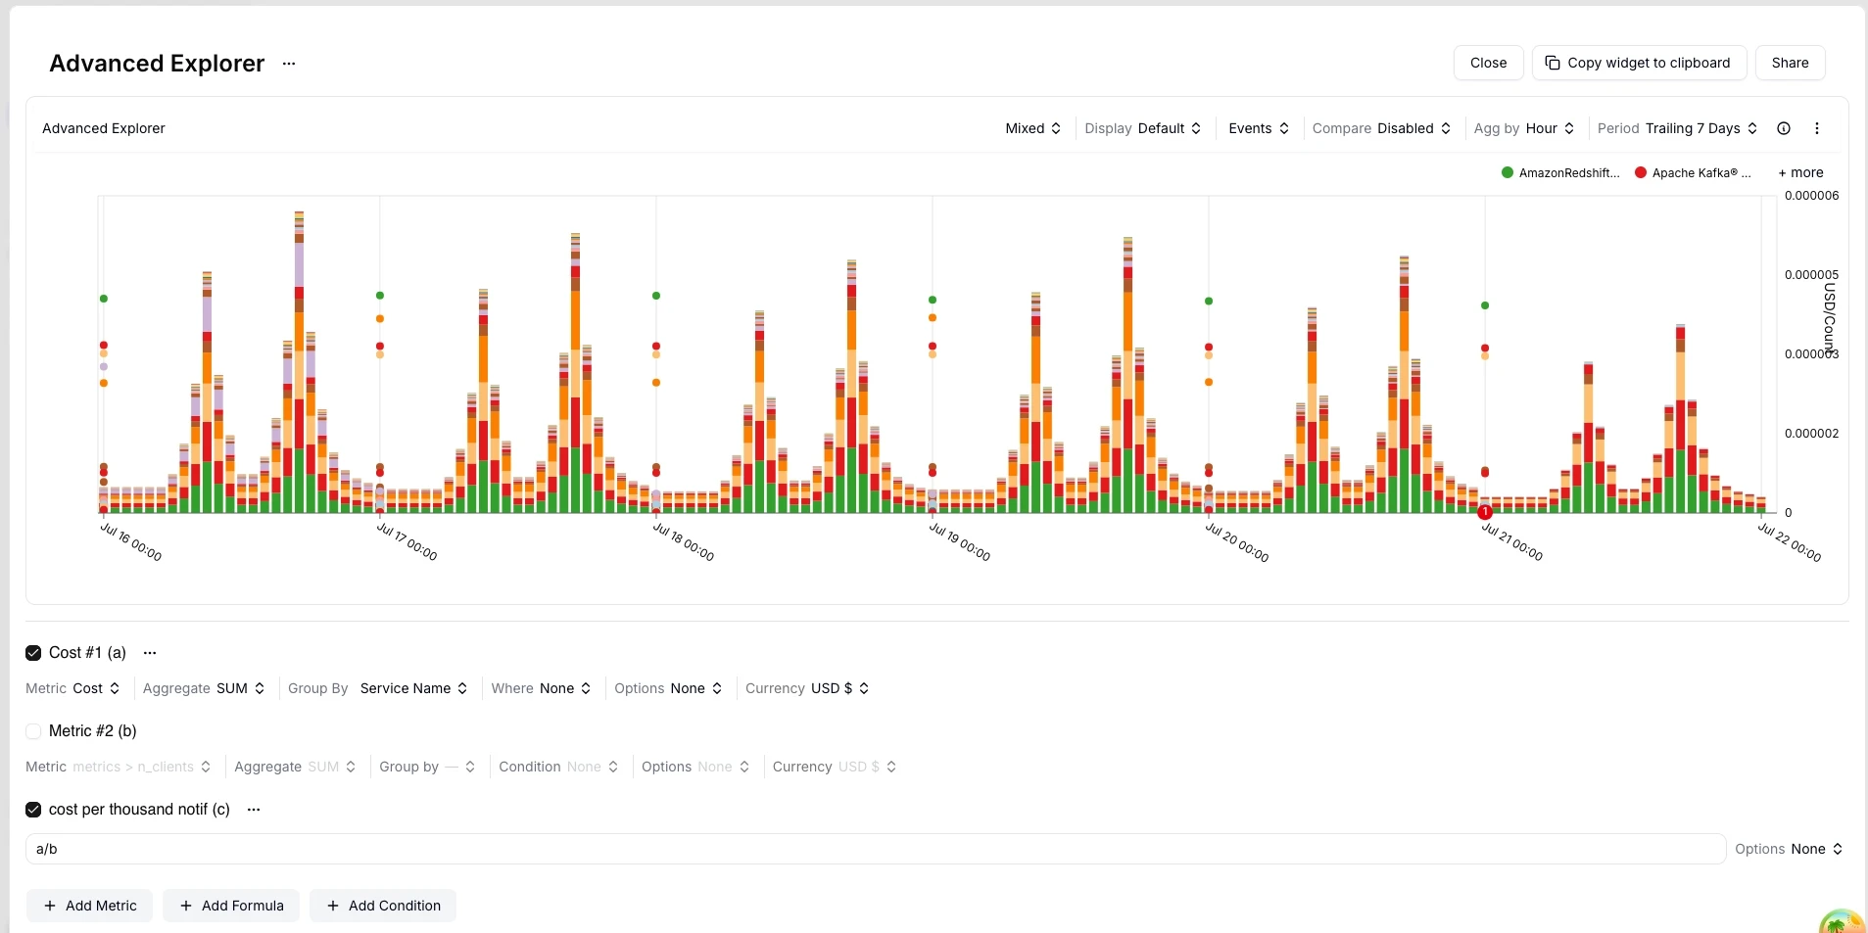This screenshot has height=933, width=1868.
Task: Click the a/b formula input field
Action: point(875,849)
